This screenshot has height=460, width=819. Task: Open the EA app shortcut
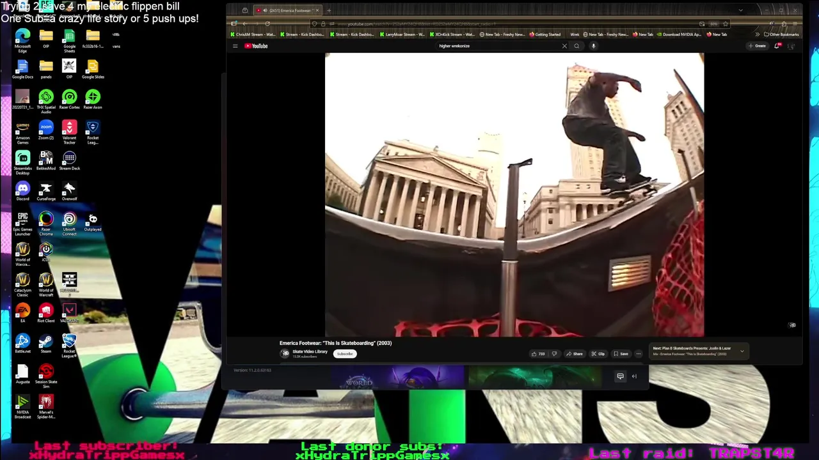[x=22, y=313]
